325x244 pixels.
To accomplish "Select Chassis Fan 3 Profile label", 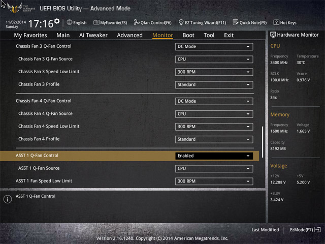I will pos(39,84).
